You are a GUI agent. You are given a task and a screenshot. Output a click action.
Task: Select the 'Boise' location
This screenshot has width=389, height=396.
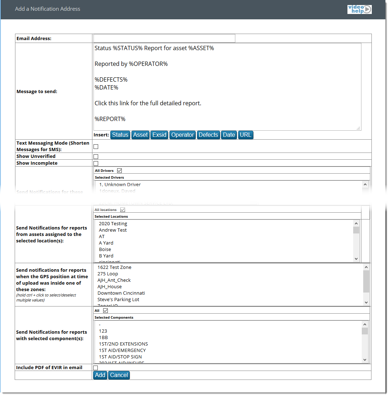point(105,250)
